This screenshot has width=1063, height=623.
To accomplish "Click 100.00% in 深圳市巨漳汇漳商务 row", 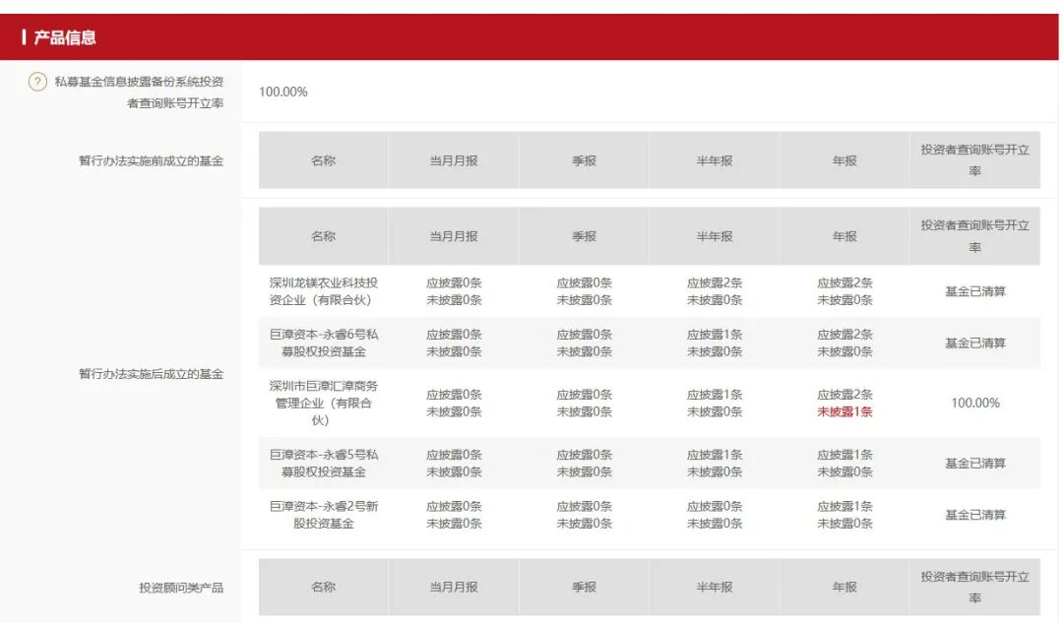I will [974, 403].
